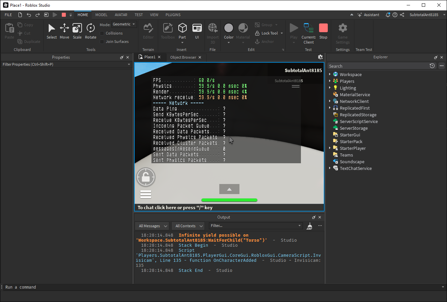
Task: Switch to the MODEL ribbon tab
Action: (101, 15)
